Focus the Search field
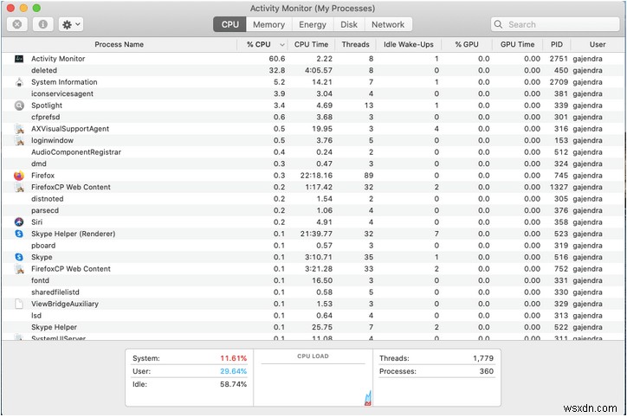The image size is (627, 417). coord(555,24)
